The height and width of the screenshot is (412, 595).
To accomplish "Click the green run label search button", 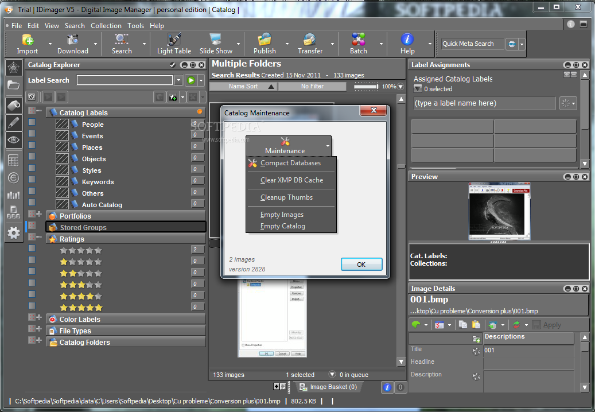I will [x=191, y=80].
